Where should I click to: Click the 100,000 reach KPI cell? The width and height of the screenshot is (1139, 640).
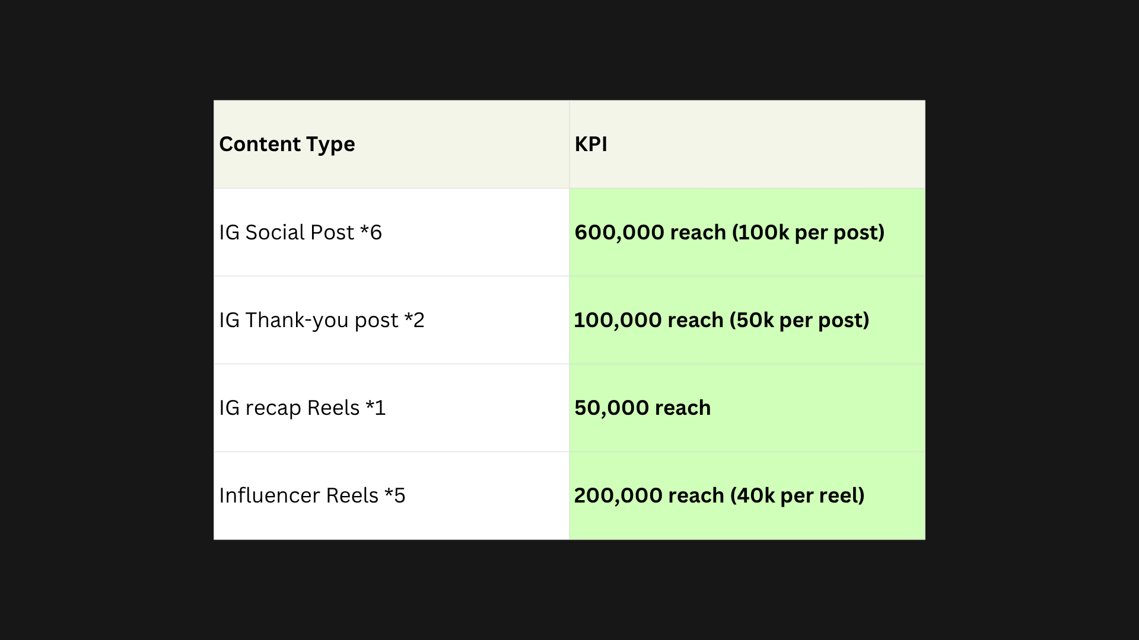point(747,320)
